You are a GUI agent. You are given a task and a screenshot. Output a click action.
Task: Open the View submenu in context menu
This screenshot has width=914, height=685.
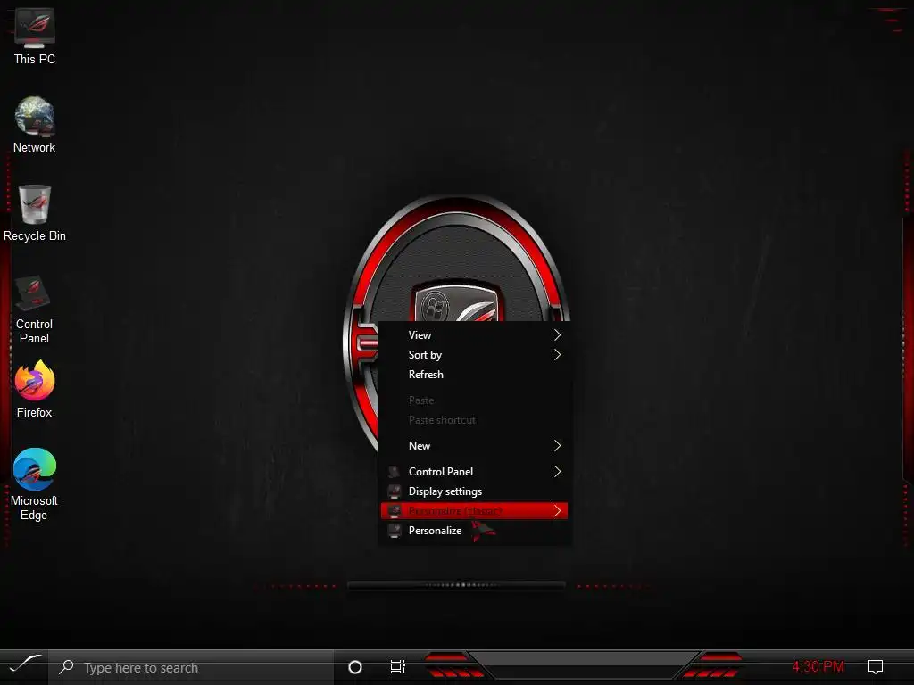pos(474,335)
